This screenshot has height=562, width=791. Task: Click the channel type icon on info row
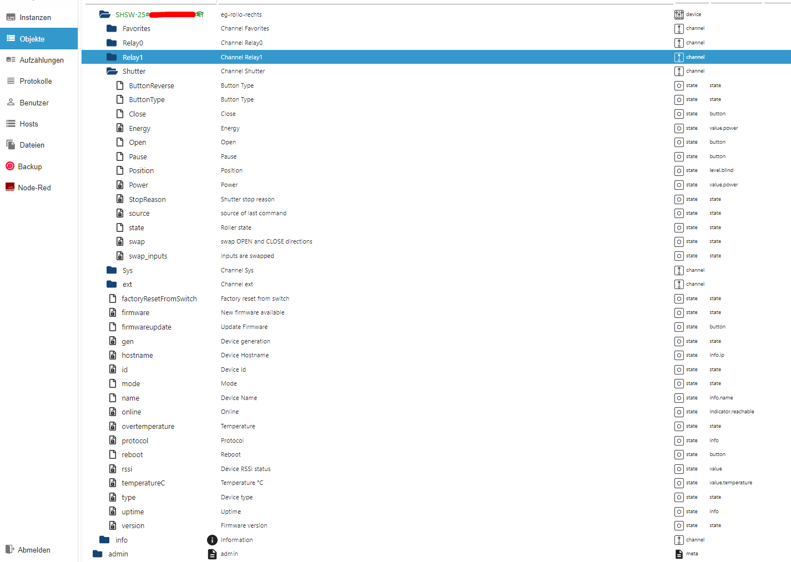coord(679,540)
